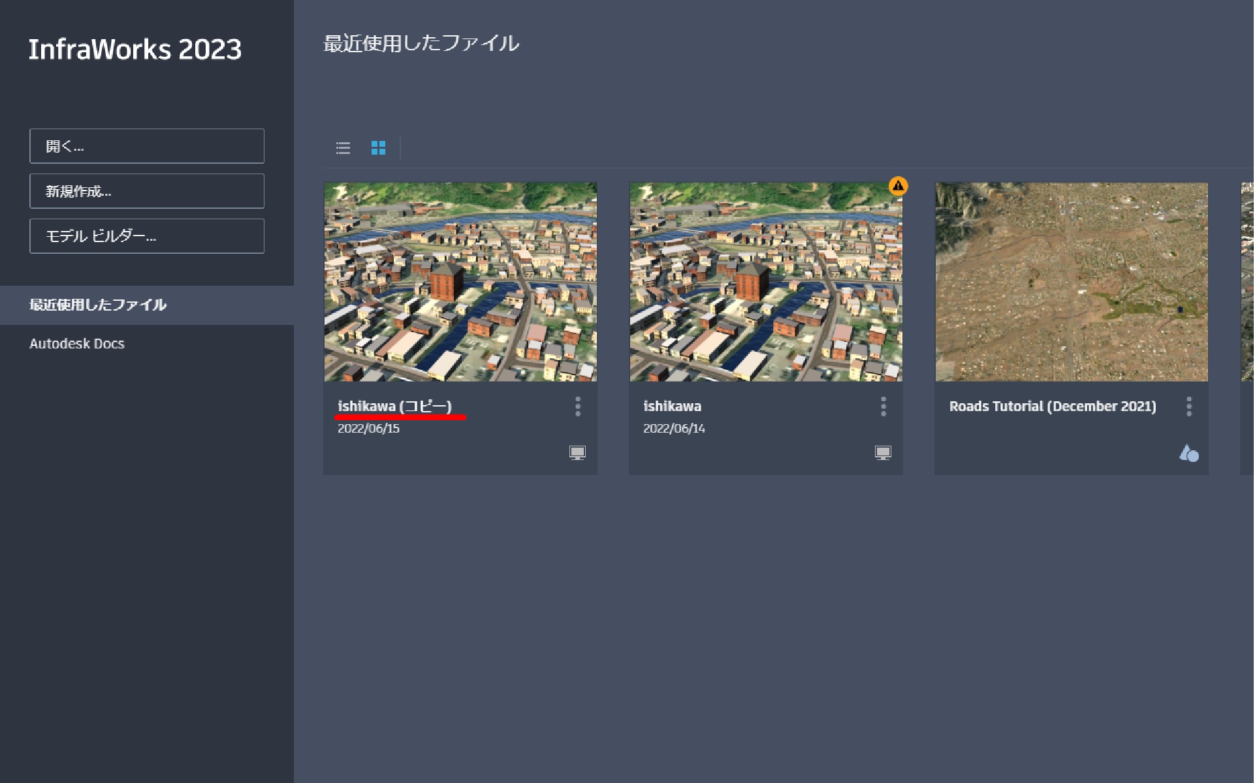Screen dimensions: 1259x783
Task: Click the date 2022/06/14
Action: (x=675, y=429)
